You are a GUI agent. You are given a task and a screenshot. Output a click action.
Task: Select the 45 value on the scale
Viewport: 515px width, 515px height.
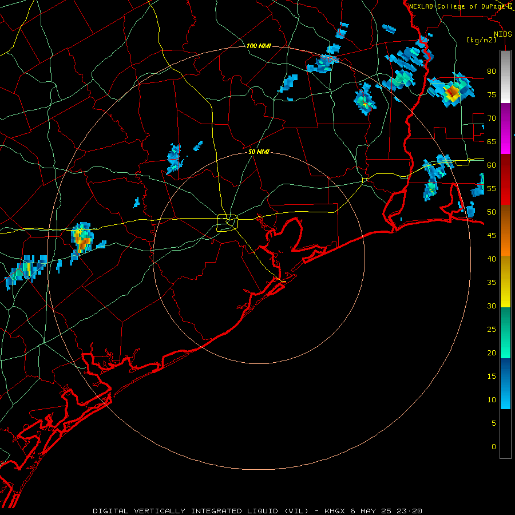tap(492, 236)
